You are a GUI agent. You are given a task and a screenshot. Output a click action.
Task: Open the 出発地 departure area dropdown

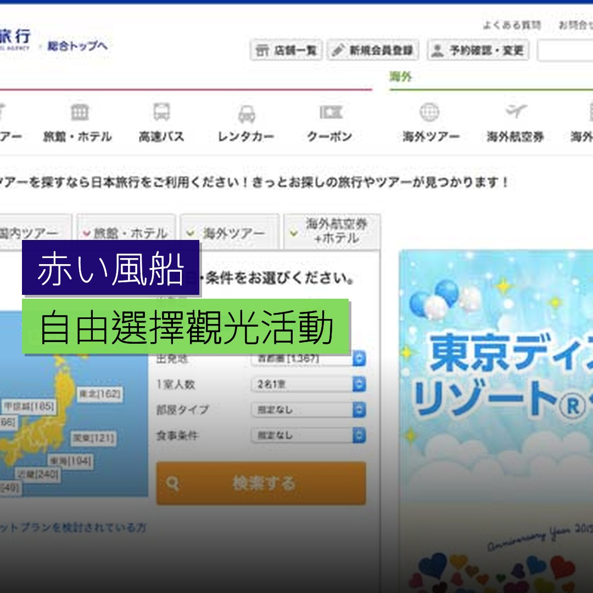pos(307,359)
